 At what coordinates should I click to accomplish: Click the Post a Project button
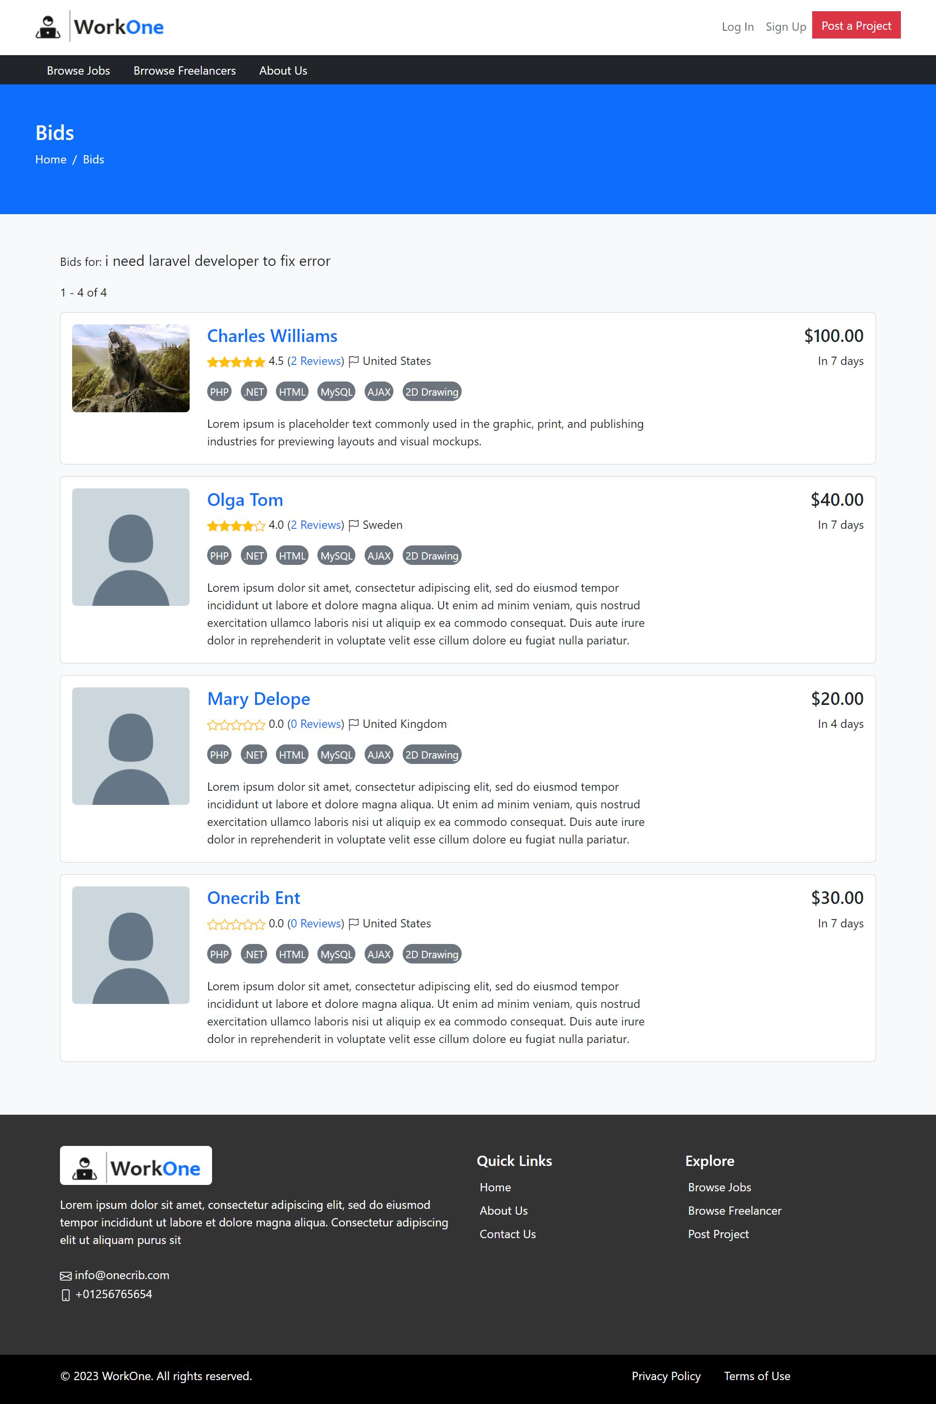tap(856, 26)
